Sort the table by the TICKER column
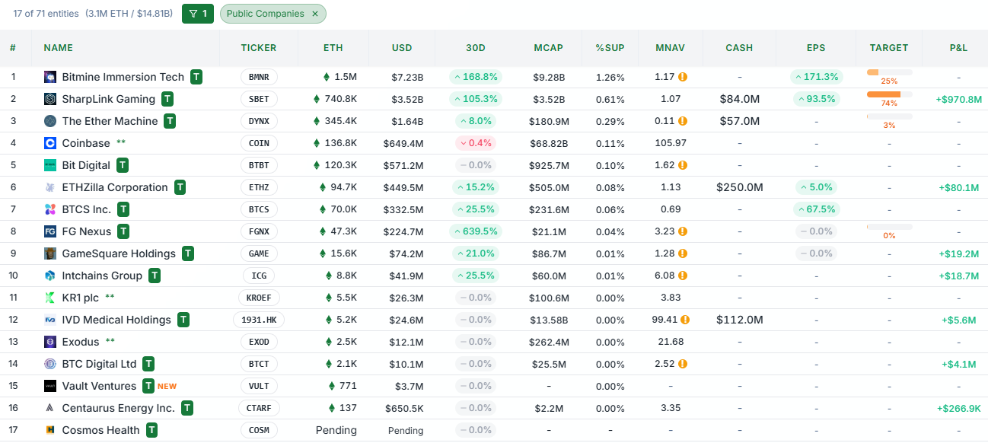 pyautogui.click(x=259, y=48)
